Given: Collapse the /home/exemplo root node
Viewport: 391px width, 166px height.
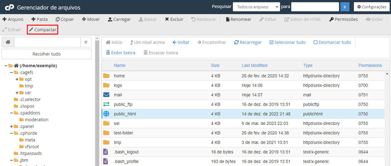Looking at the screenshot, I should (6, 66).
